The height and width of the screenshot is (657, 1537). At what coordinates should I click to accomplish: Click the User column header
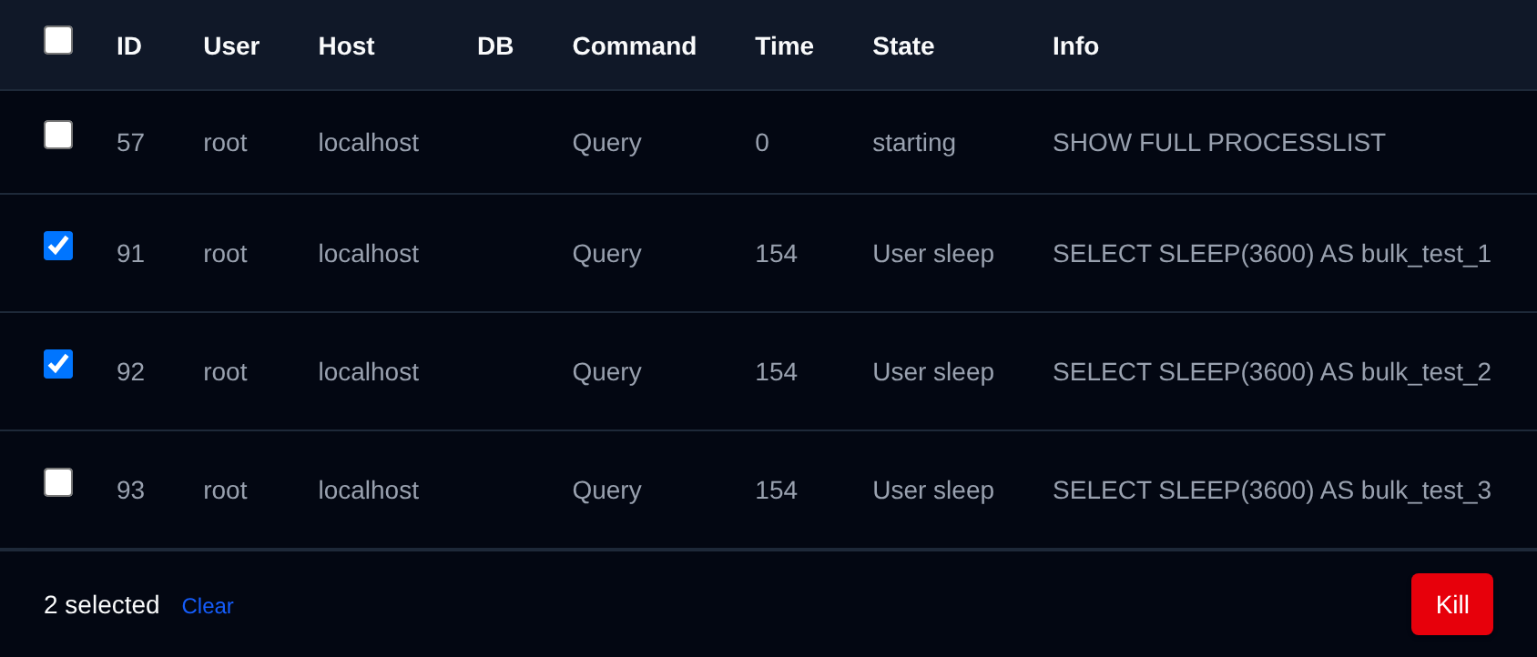[x=231, y=46]
